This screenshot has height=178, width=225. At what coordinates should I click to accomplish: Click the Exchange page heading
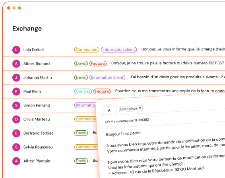tap(27, 29)
